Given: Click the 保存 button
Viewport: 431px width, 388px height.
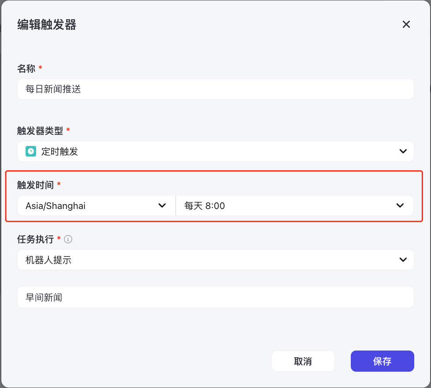Looking at the screenshot, I should click(x=382, y=361).
